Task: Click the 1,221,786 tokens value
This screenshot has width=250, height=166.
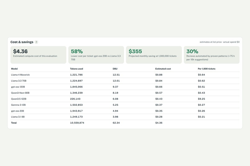Action: (76, 75)
